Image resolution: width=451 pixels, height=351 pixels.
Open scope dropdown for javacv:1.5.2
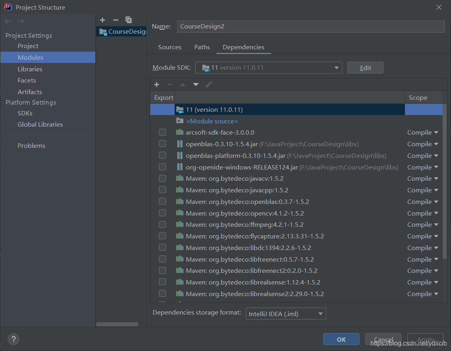click(423, 178)
